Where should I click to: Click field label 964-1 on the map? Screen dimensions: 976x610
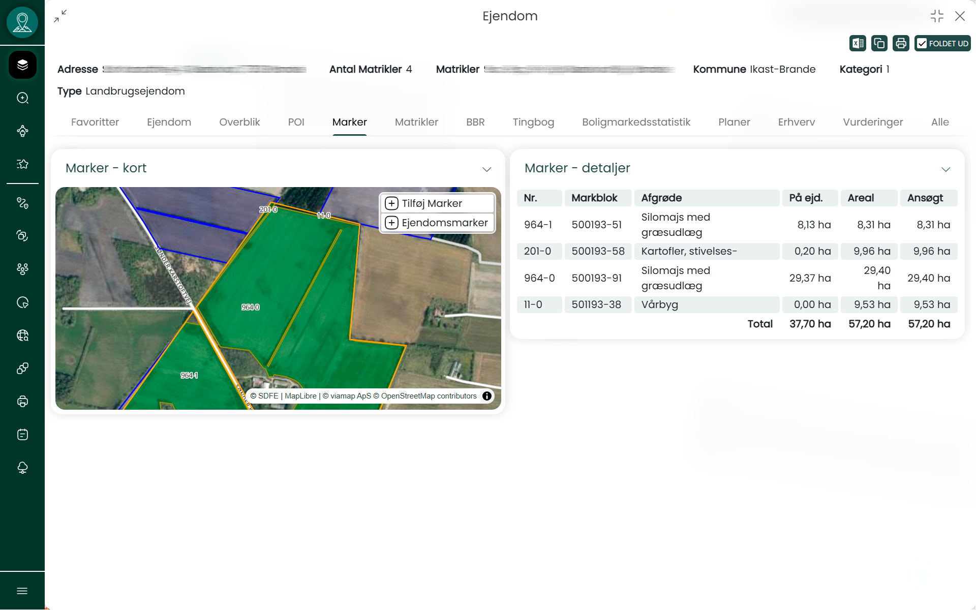pyautogui.click(x=189, y=375)
